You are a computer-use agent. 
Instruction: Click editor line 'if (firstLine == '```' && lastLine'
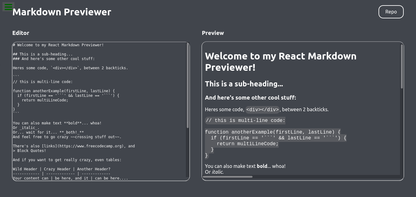[68, 96]
